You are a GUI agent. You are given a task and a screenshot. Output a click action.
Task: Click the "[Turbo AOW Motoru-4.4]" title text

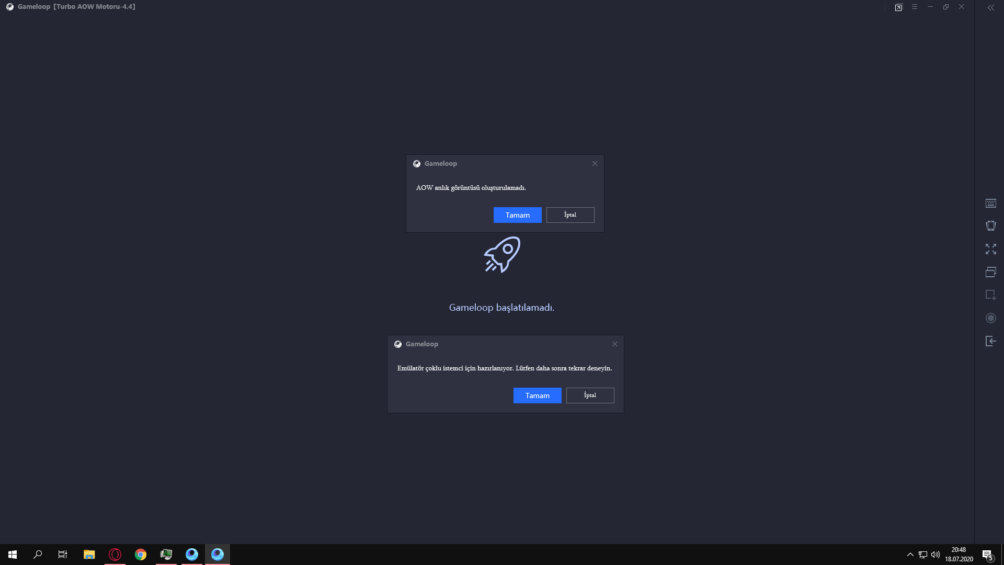click(94, 7)
